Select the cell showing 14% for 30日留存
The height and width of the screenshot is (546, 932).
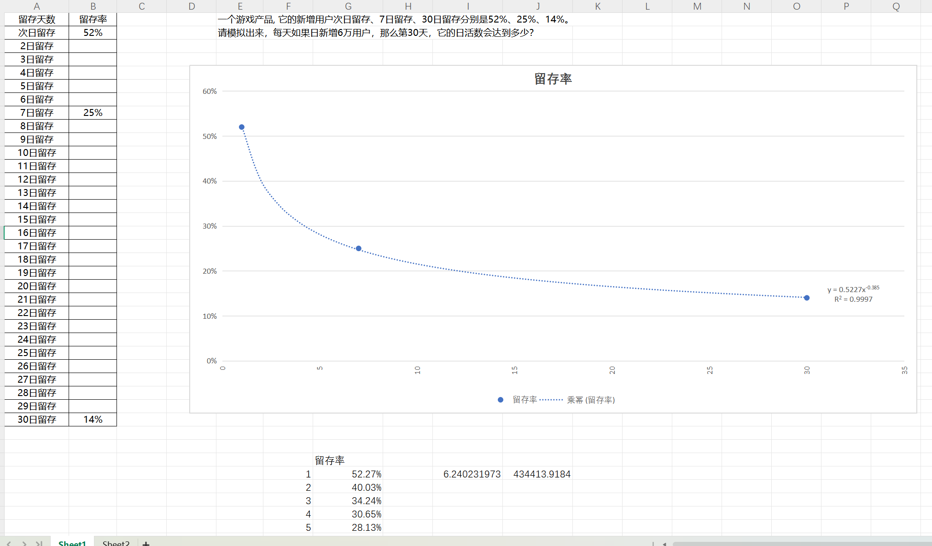pos(93,419)
